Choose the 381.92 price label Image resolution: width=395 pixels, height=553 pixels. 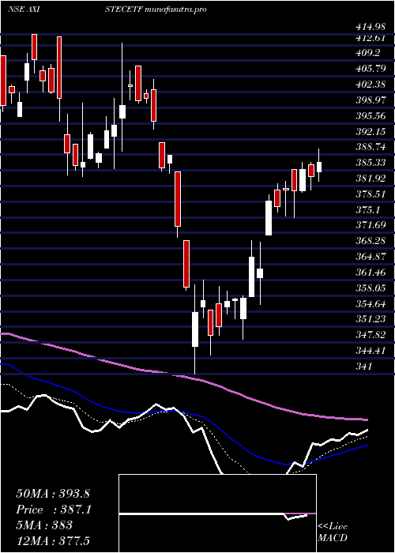pyautogui.click(x=371, y=178)
